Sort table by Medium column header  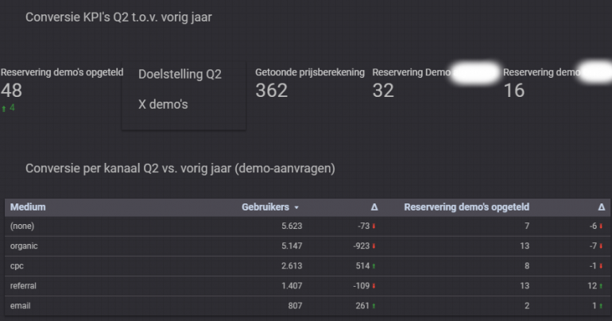28,207
